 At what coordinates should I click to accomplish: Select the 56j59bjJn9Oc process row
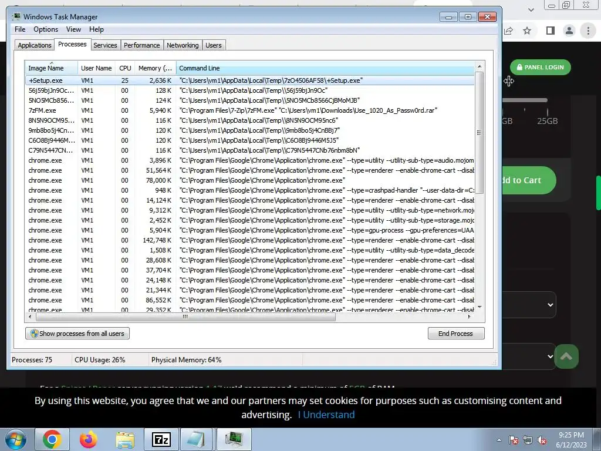pos(250,90)
